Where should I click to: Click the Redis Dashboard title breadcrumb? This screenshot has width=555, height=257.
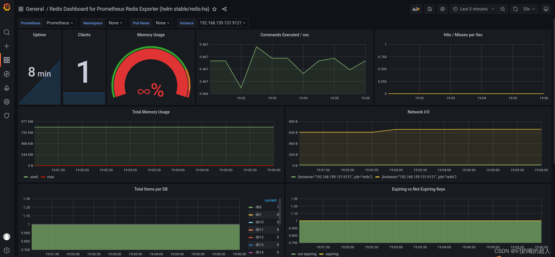(x=129, y=9)
